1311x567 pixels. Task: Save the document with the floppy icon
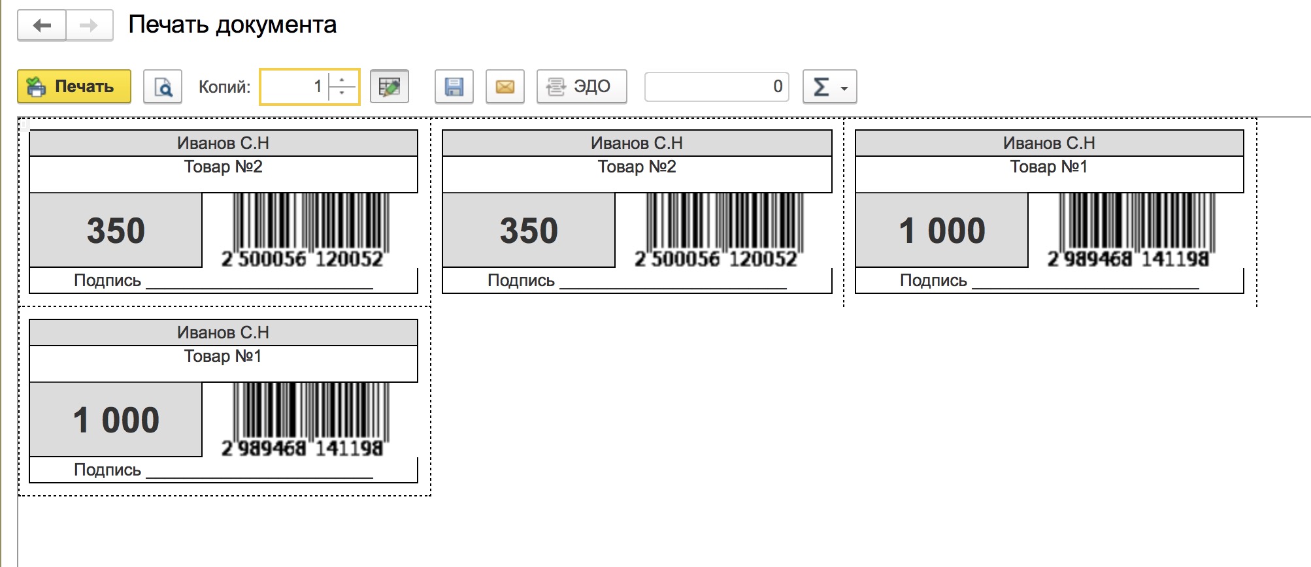coord(454,86)
